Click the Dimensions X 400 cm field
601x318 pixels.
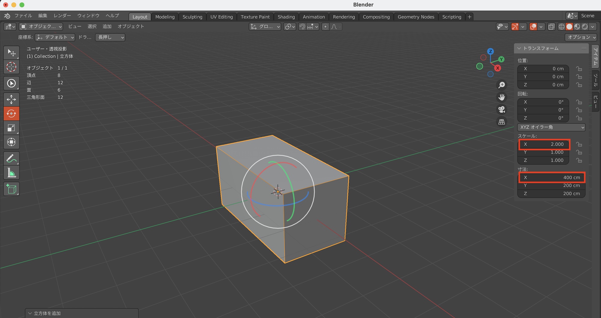(x=551, y=178)
